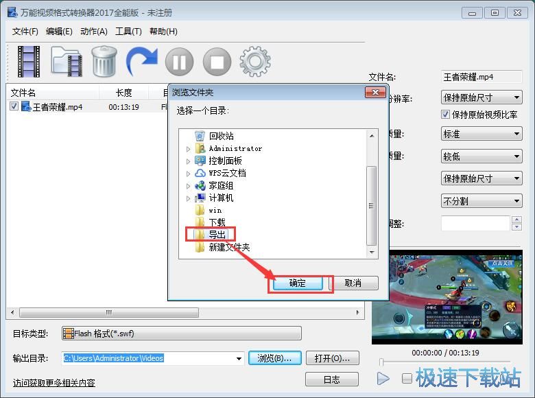Expand the Administrator tree node
Screen dimensions: 535x398
(188, 149)
